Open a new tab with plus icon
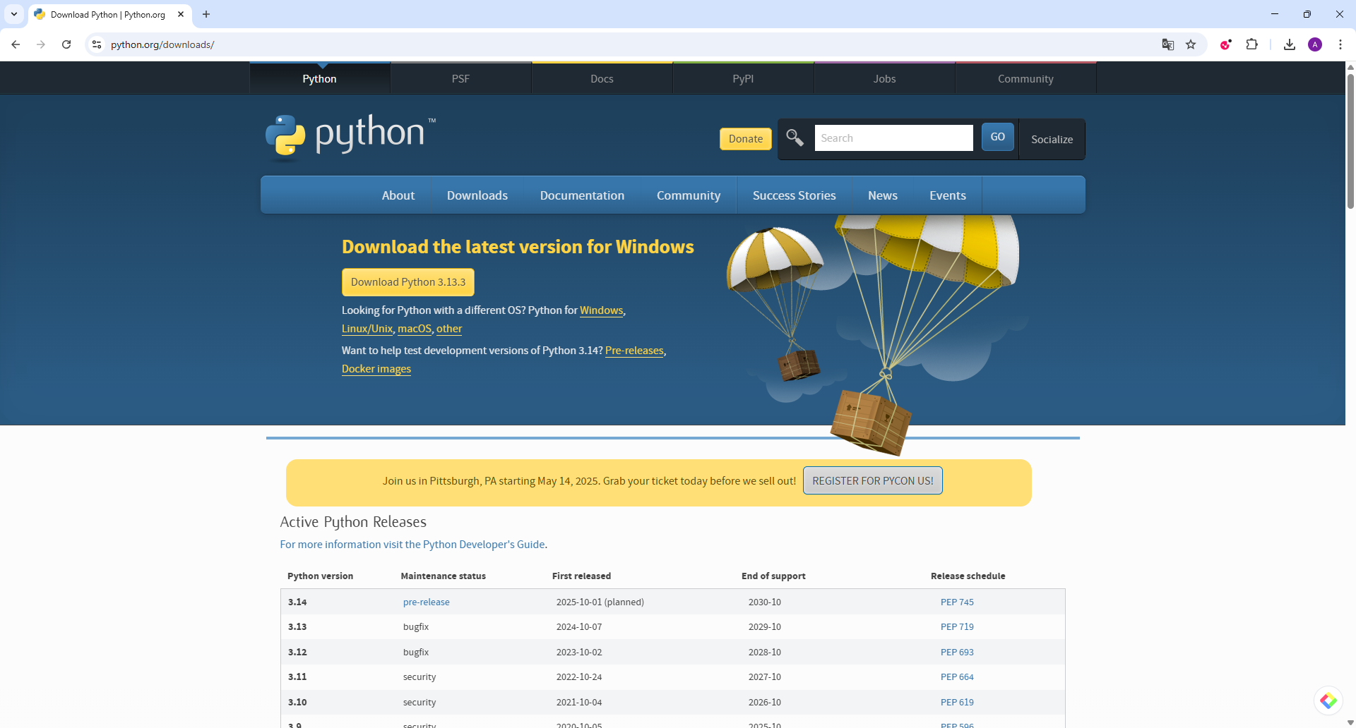Viewport: 1356px width, 728px height. [206, 14]
